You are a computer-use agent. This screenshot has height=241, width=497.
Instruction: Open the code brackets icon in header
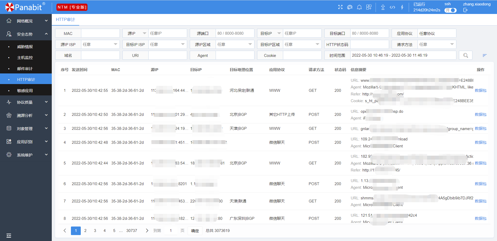pyautogui.click(x=392, y=7)
